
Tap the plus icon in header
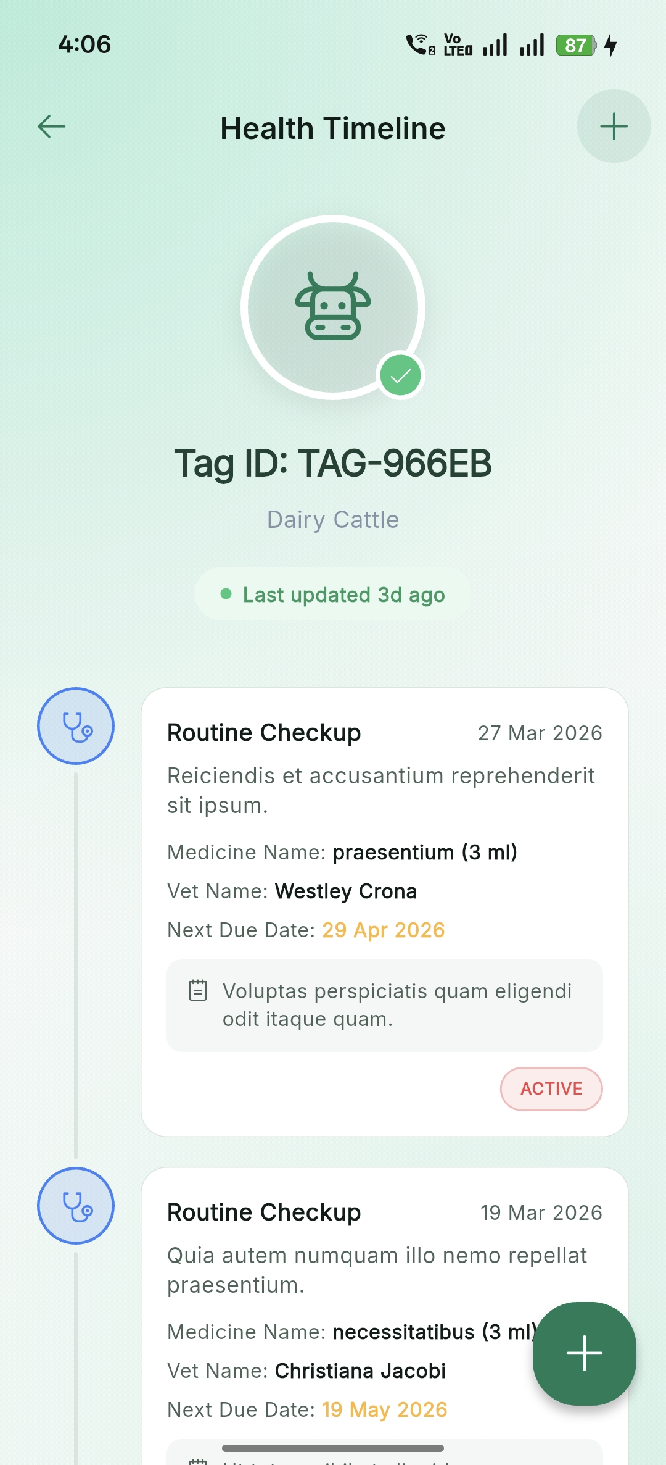pyautogui.click(x=614, y=127)
